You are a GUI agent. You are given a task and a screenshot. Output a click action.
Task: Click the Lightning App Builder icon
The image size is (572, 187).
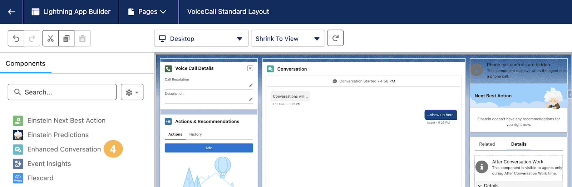(35, 12)
